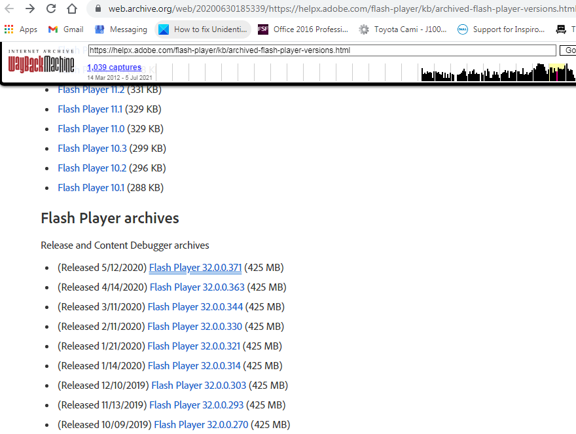This screenshot has width=576, height=434.
Task: Select the Release and Content Debugger archives text
Action: [x=125, y=245]
